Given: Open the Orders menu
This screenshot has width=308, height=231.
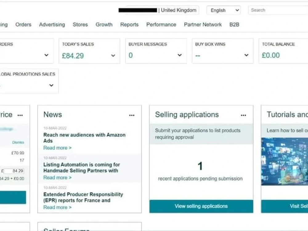Looking at the screenshot, I should (x=23, y=25).
